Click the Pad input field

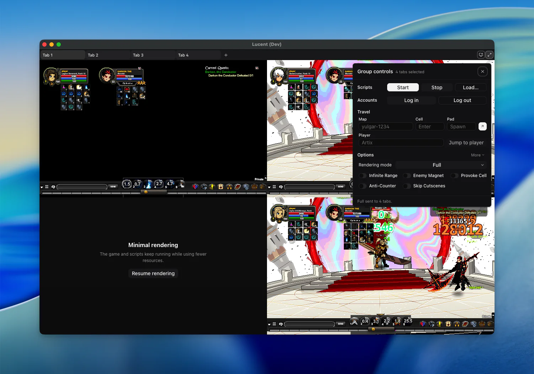[x=461, y=127]
